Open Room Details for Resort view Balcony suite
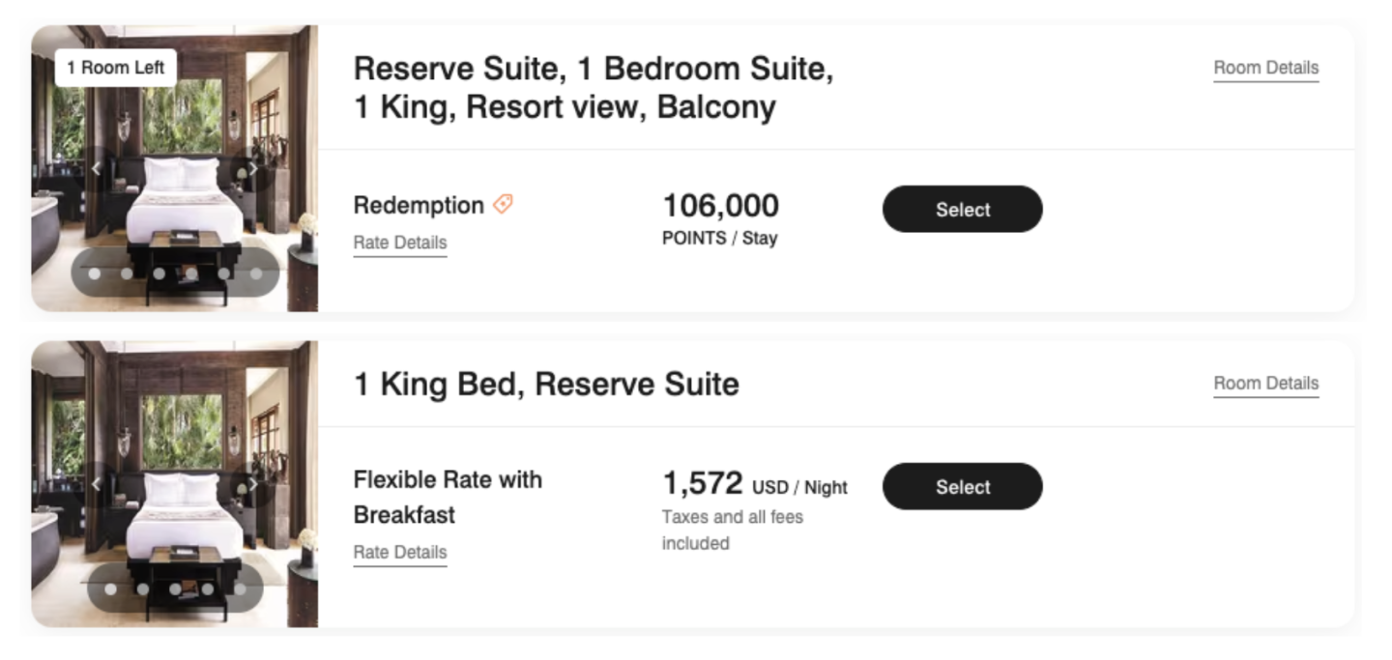1392x660 pixels. [1265, 69]
